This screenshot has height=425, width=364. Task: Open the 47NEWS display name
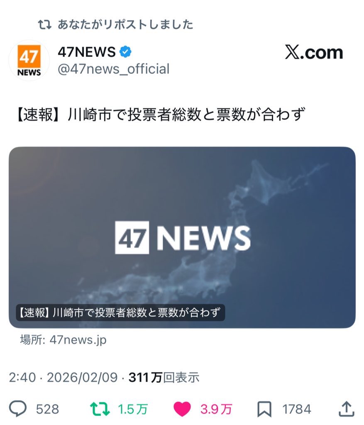(x=87, y=52)
